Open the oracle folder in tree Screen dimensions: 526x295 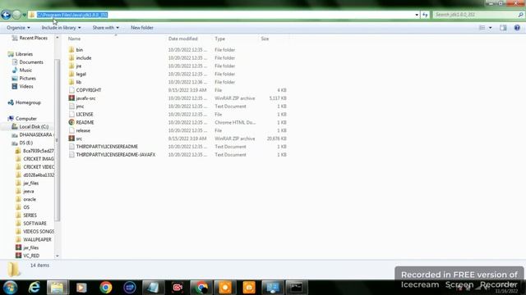(30, 199)
